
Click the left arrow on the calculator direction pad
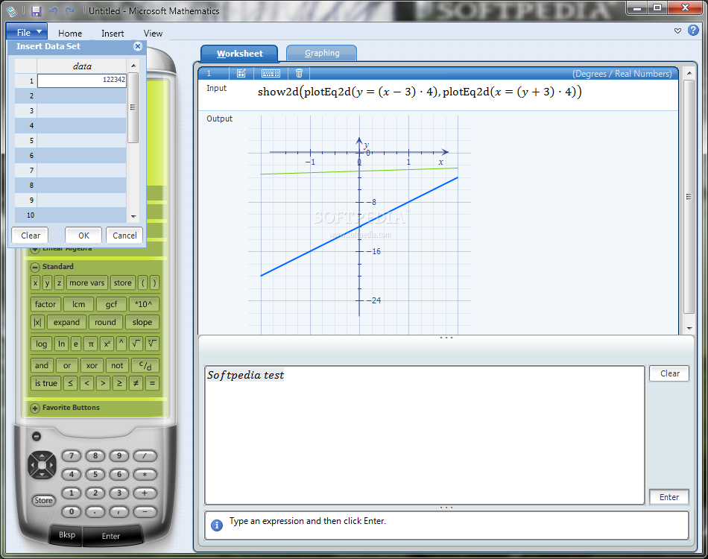[31, 464]
